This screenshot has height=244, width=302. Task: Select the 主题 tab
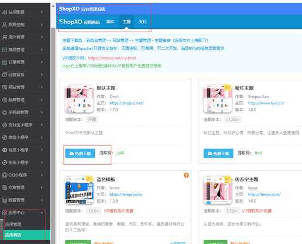126,22
